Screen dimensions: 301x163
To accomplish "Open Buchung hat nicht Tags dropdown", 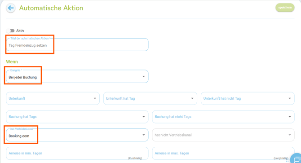I will (223, 117).
